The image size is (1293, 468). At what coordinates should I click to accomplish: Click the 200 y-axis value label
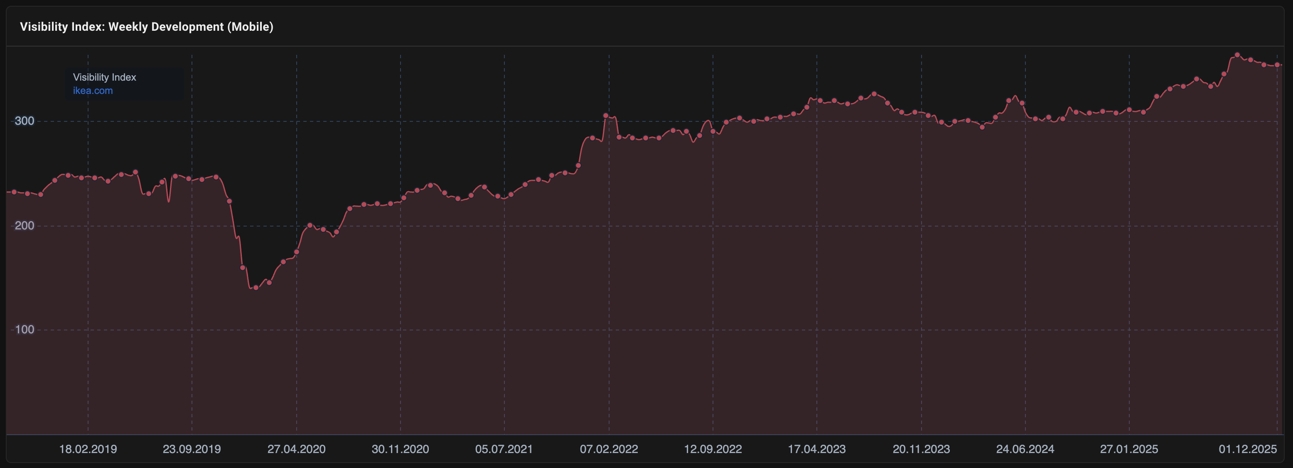pyautogui.click(x=24, y=225)
